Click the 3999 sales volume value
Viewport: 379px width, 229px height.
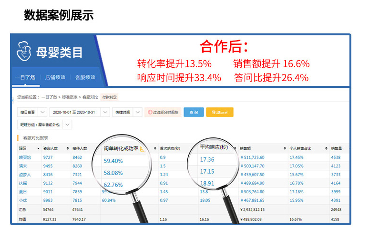coord(336,192)
